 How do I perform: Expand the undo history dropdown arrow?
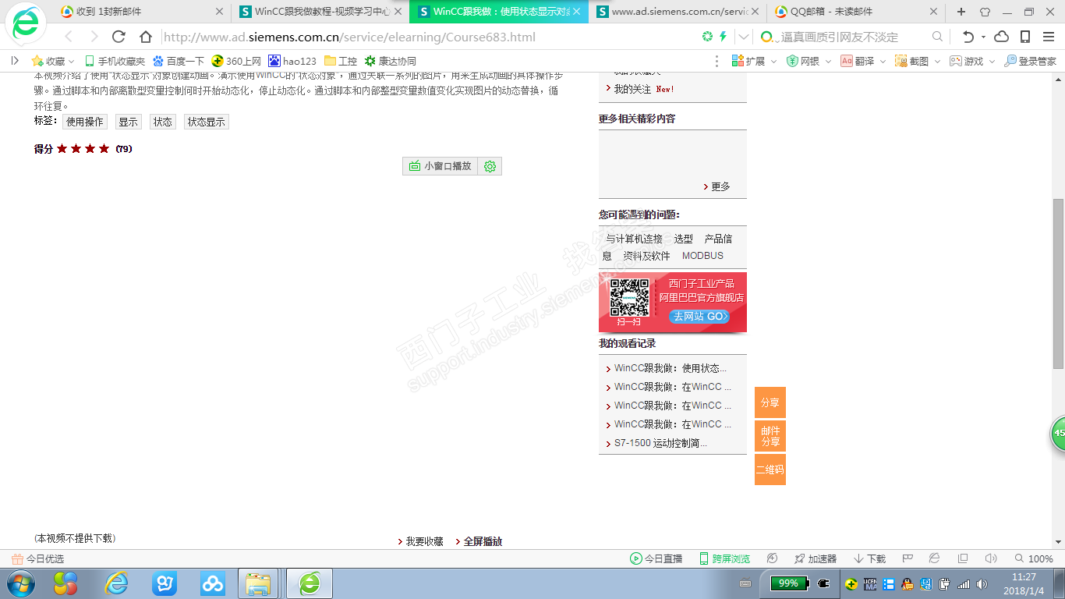983,37
